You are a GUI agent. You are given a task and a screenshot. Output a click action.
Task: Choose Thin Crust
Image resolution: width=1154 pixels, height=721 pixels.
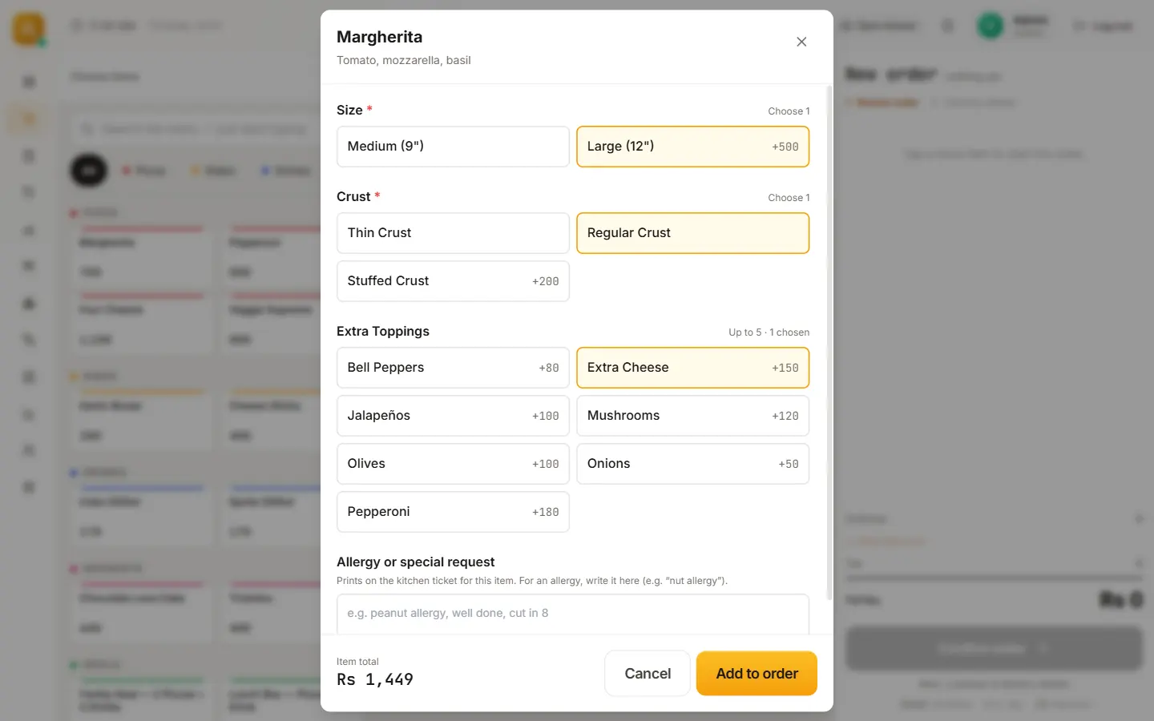pos(453,233)
